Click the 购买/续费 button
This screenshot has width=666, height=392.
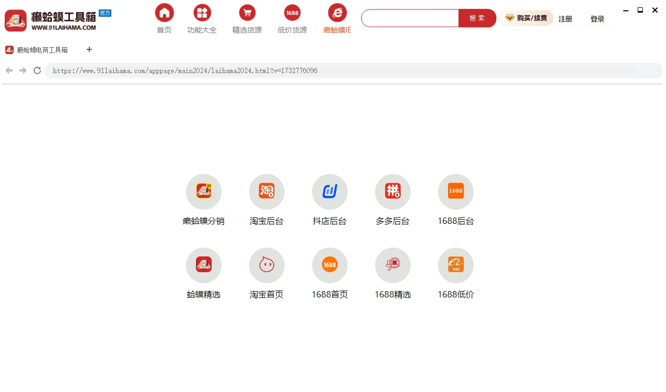[526, 17]
